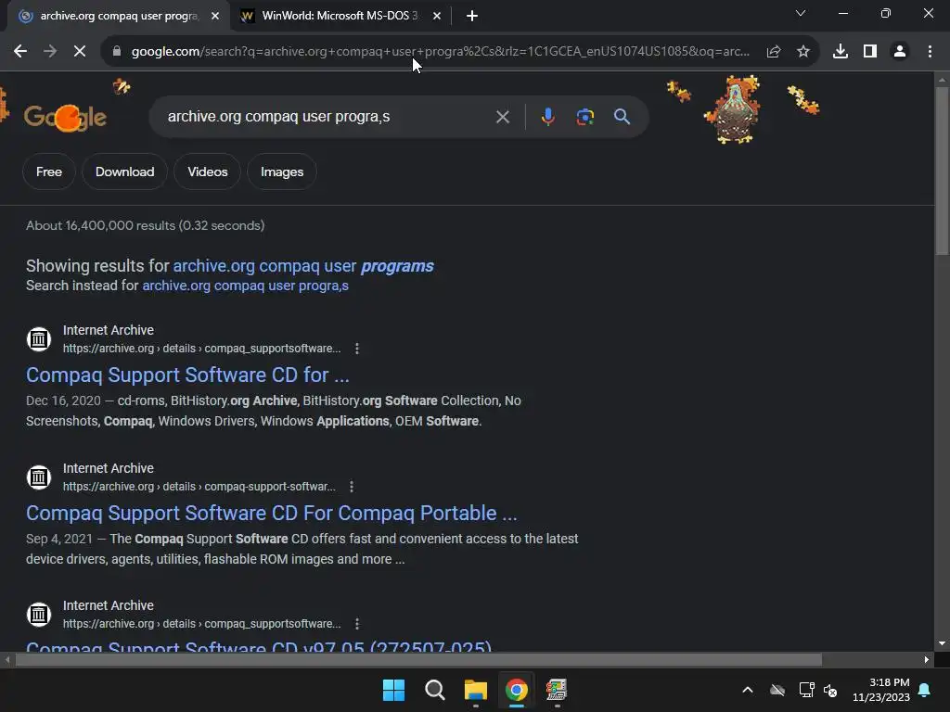
Task: Open Windows Start menu
Action: coord(393,690)
